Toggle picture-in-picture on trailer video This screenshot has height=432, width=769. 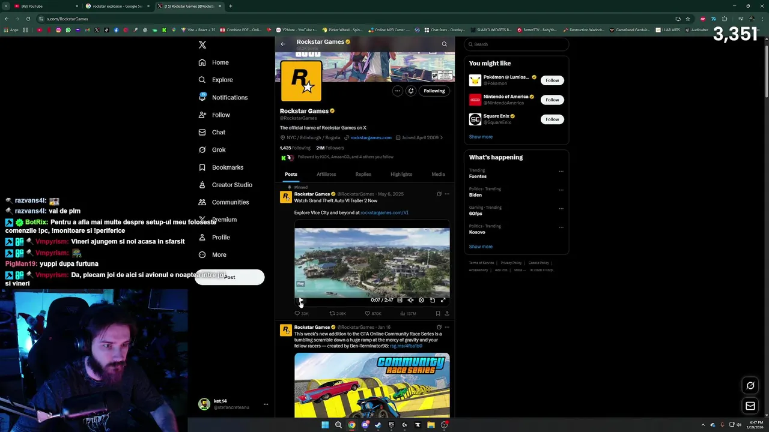pyautogui.click(x=432, y=300)
